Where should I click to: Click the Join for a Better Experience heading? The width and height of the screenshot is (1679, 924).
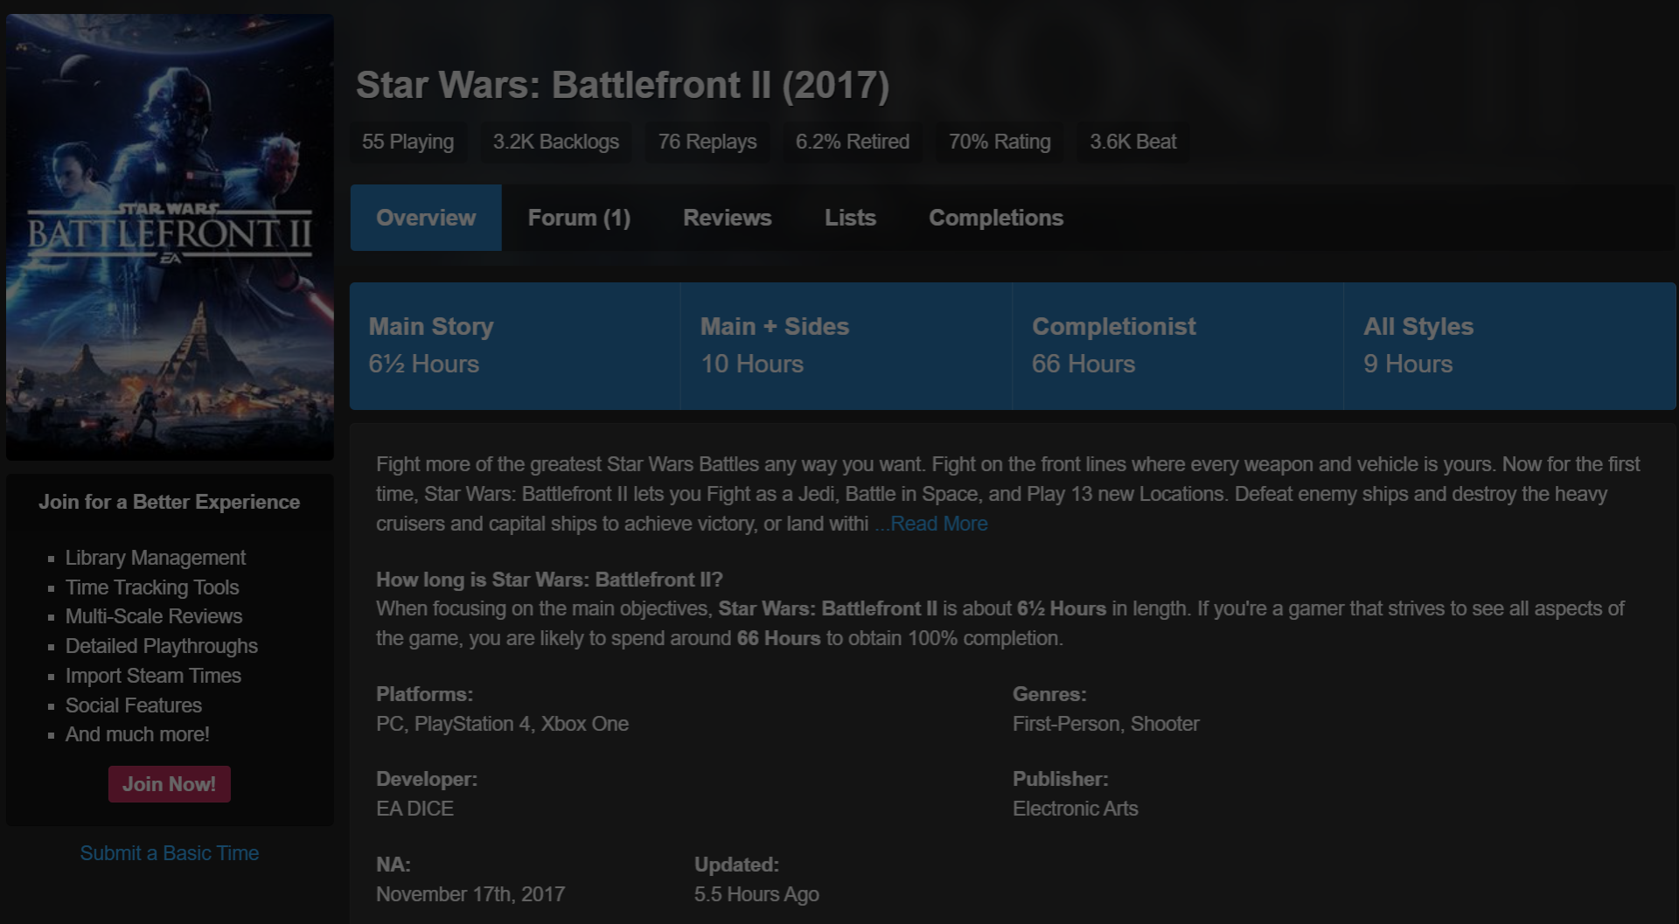170,502
